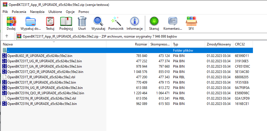Run the Testuj archive check

[50, 21]
